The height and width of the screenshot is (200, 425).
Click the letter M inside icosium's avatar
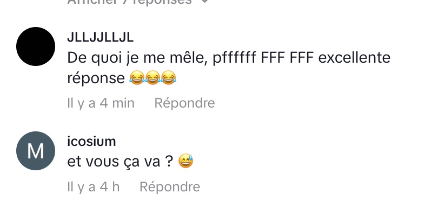(36, 151)
